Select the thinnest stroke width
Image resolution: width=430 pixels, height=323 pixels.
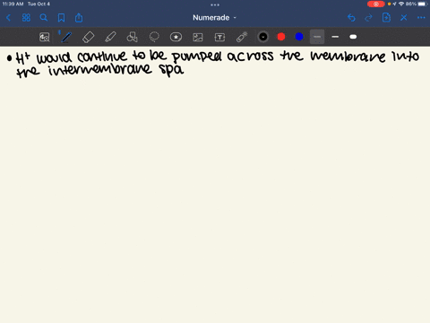pos(317,37)
